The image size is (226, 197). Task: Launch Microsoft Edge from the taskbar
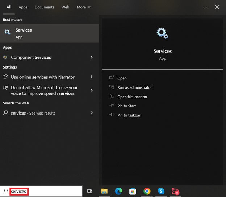point(118,191)
